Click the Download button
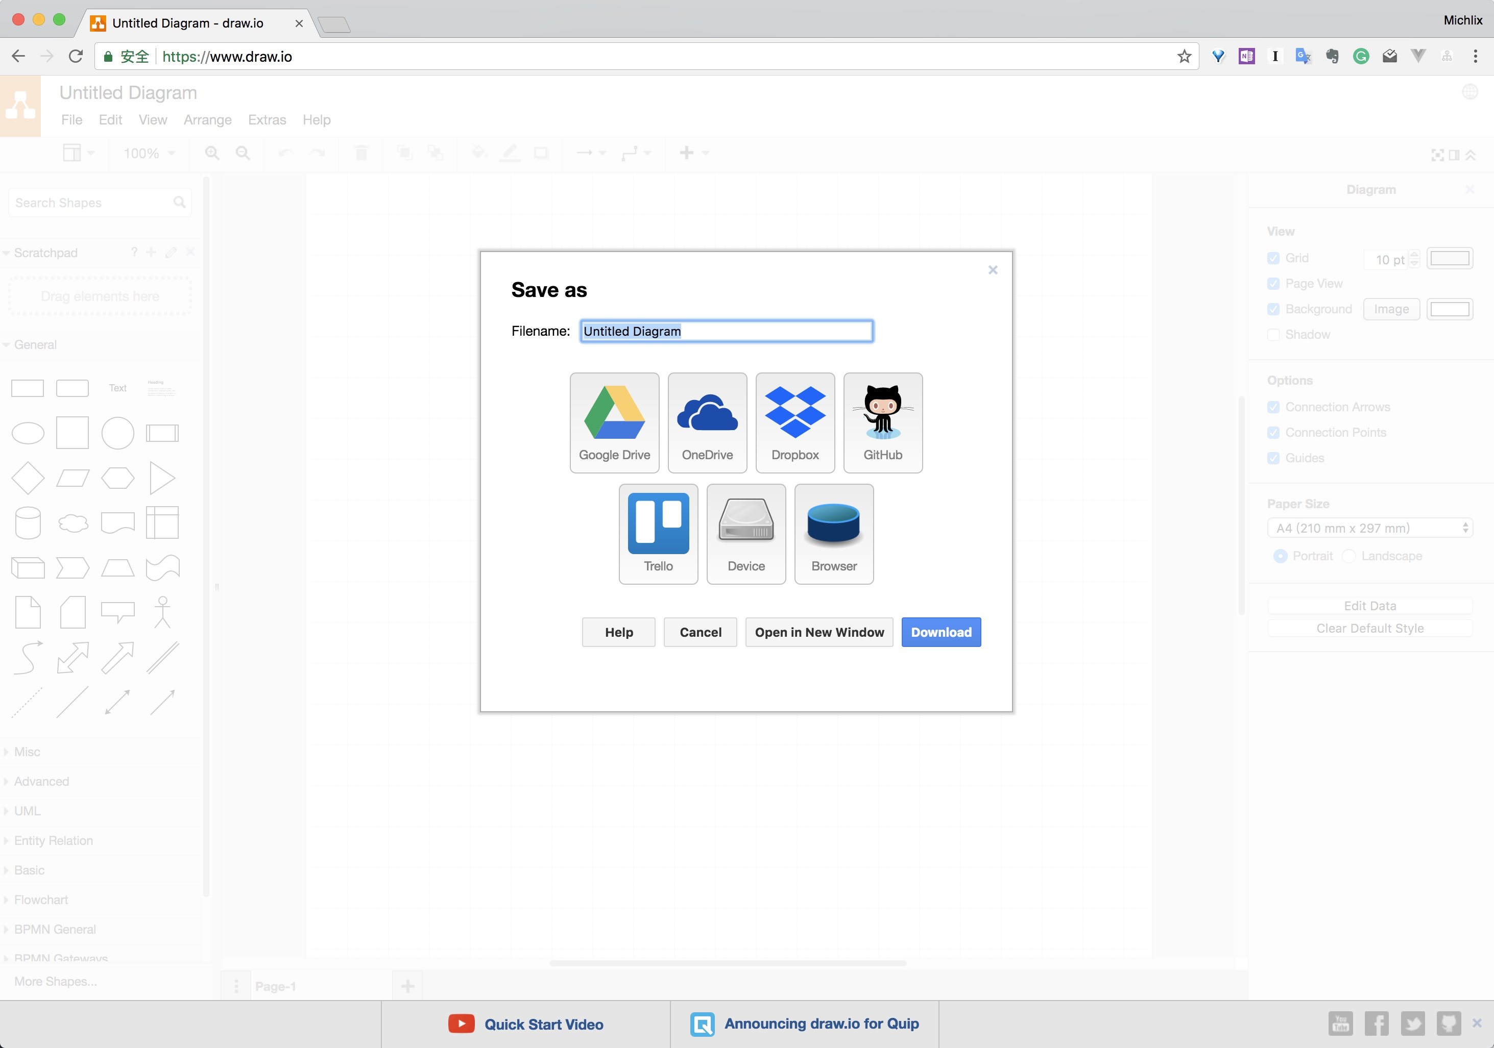 [940, 632]
